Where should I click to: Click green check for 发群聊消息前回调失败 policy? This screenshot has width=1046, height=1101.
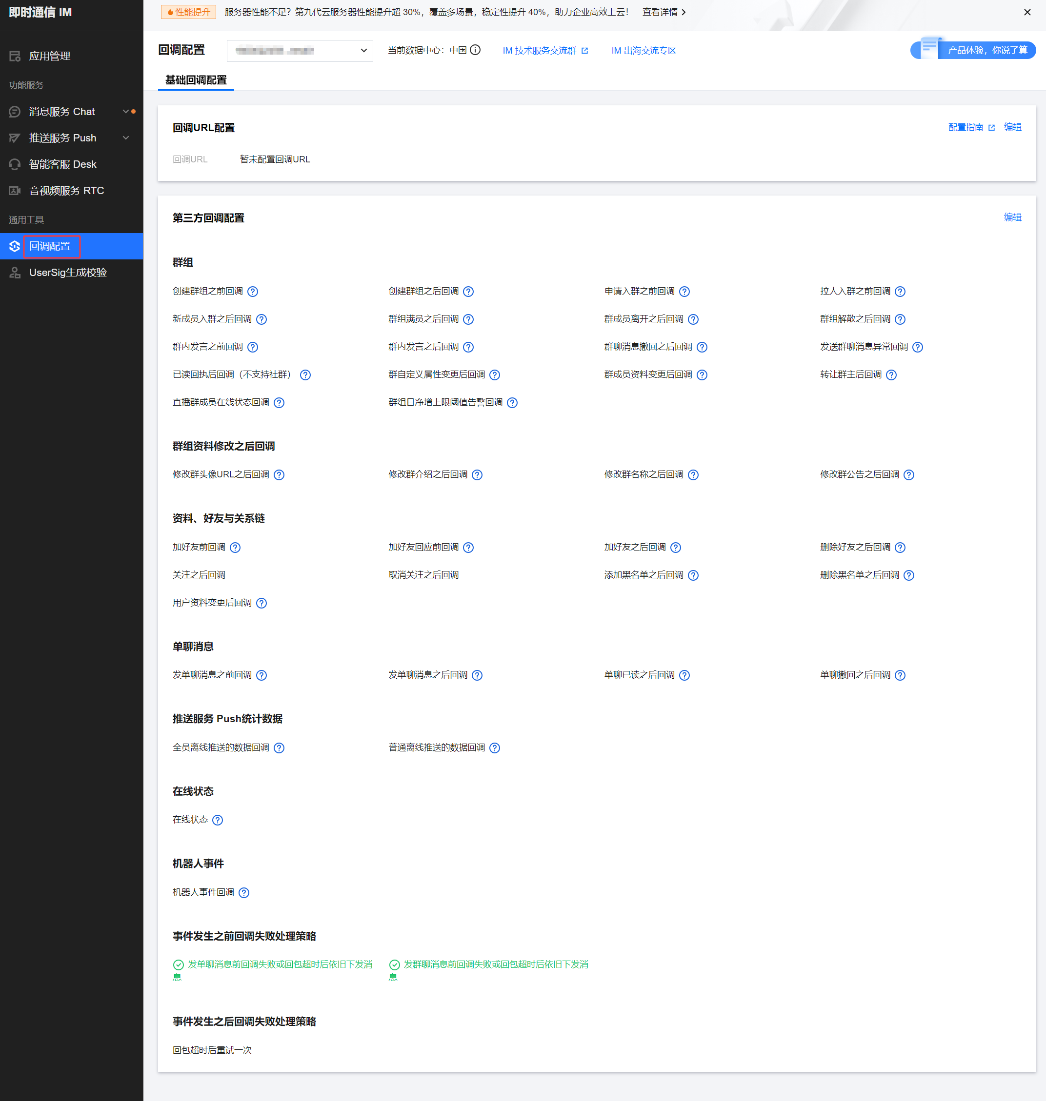pos(394,964)
